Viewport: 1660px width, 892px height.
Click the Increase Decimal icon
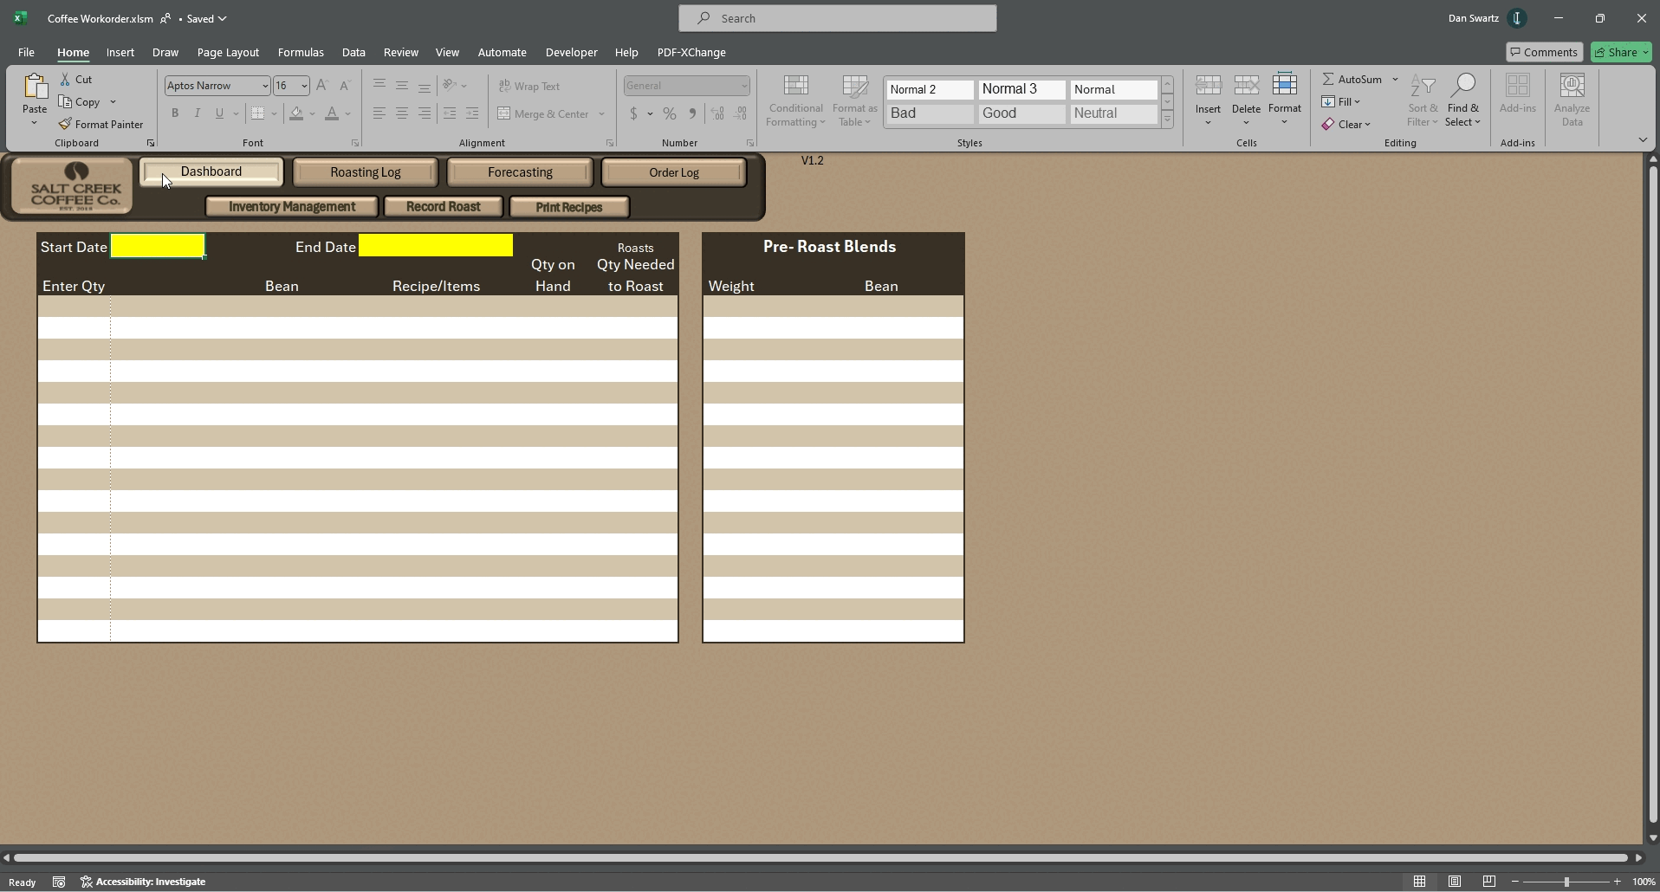(717, 113)
